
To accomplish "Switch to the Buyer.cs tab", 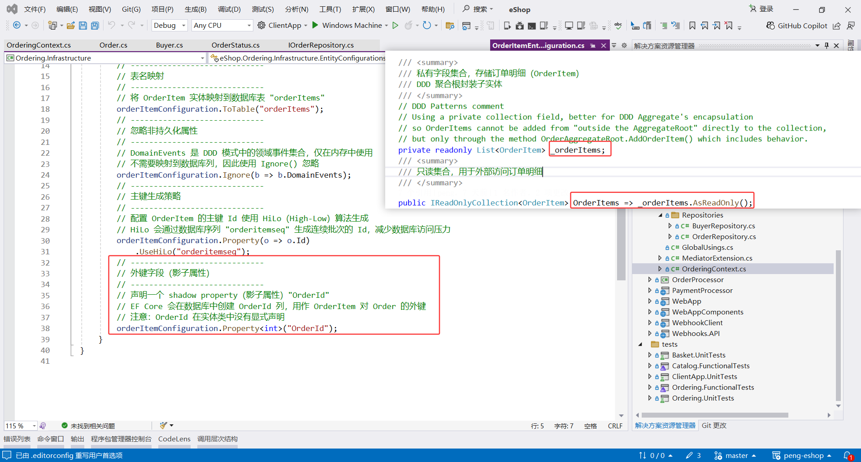I will pyautogui.click(x=170, y=45).
